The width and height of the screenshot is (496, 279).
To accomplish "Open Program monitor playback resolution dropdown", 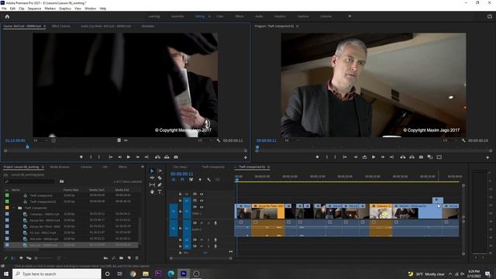I will (x=450, y=140).
